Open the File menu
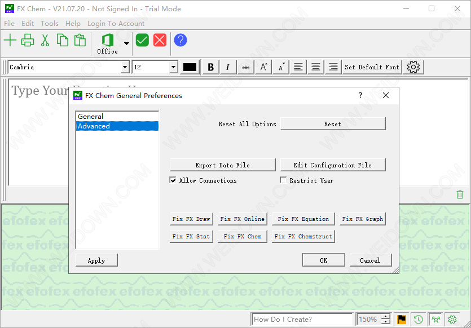 click(10, 24)
